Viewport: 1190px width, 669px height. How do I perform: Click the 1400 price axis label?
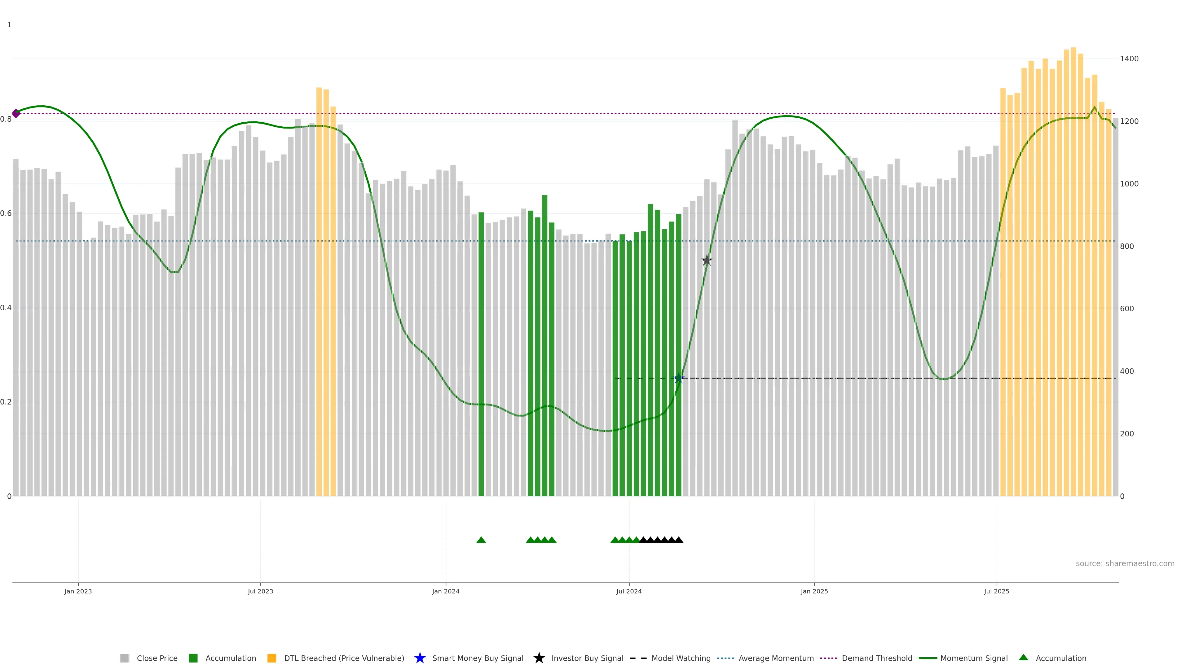(1129, 59)
